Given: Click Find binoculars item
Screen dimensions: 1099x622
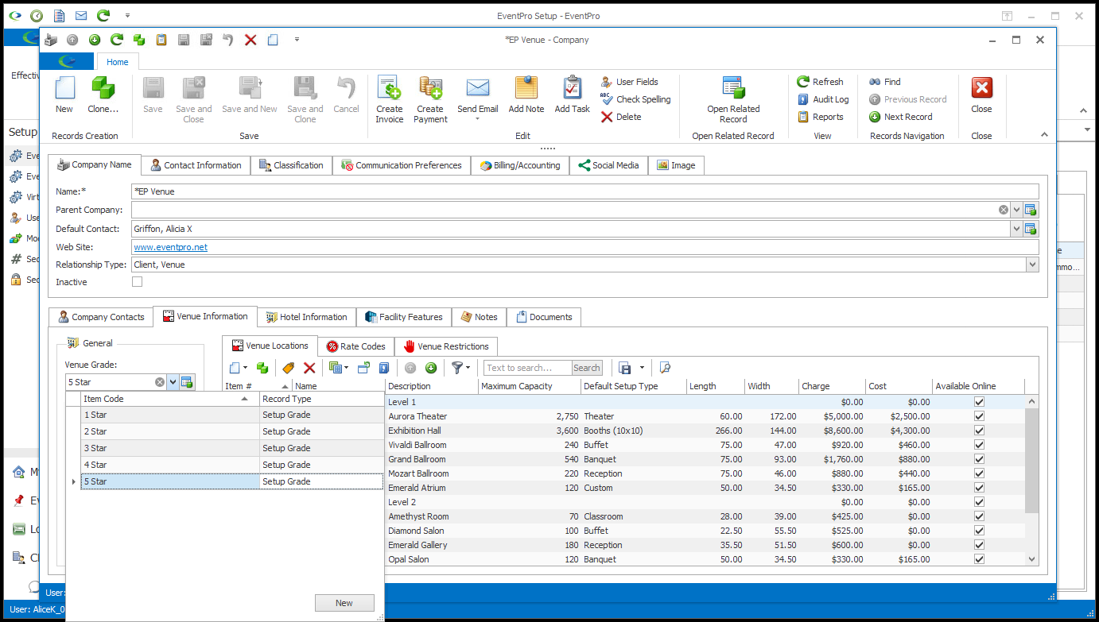Looking at the screenshot, I should point(884,82).
